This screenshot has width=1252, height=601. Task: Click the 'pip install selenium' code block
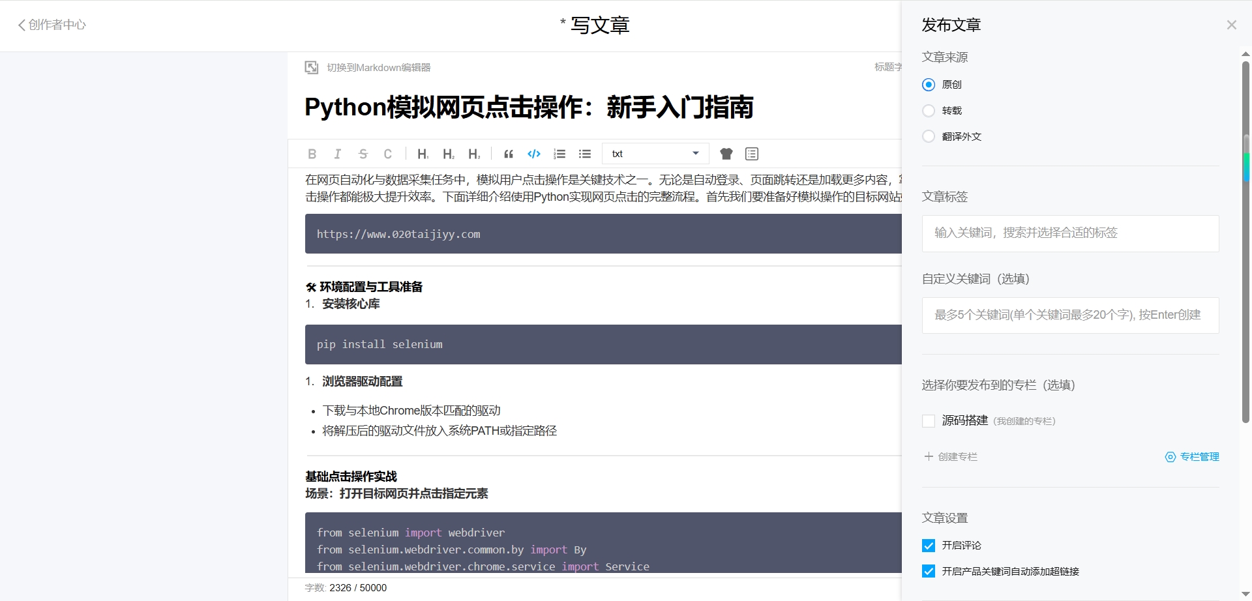[x=603, y=344]
